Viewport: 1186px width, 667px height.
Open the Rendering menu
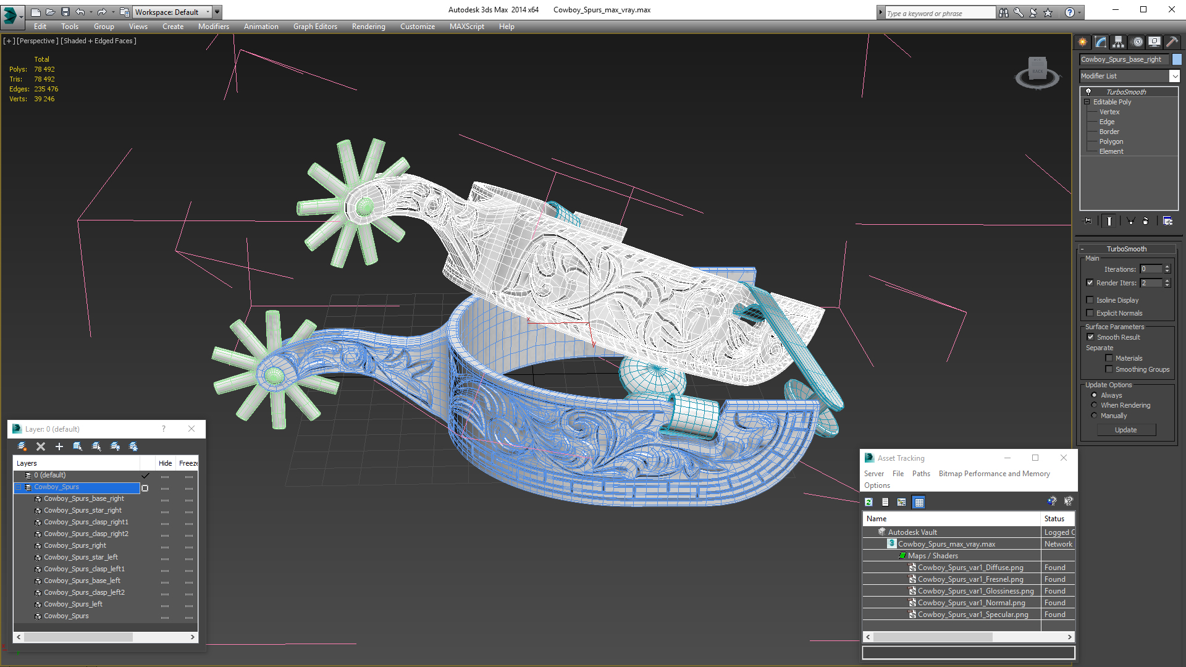click(x=368, y=27)
